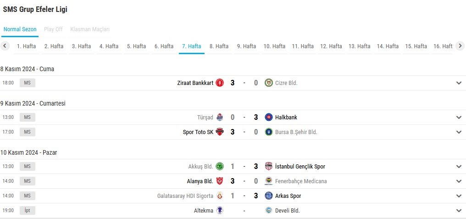Show earlier weeks with the left arrow
This screenshot has height=219, width=466.
(5, 46)
